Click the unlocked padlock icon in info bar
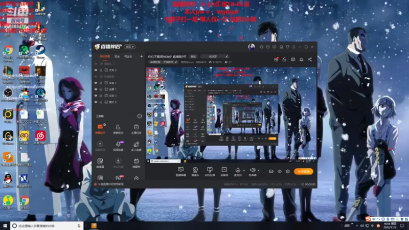Screen dimensions: 409x230 point(284,59)
